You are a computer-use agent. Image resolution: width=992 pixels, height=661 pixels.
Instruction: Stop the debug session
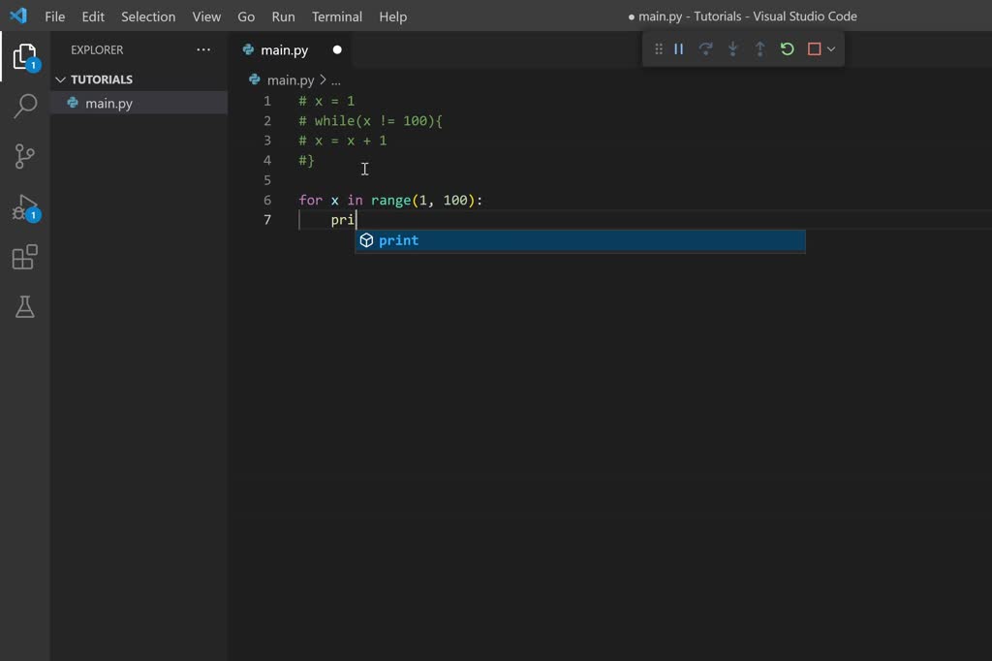click(814, 48)
